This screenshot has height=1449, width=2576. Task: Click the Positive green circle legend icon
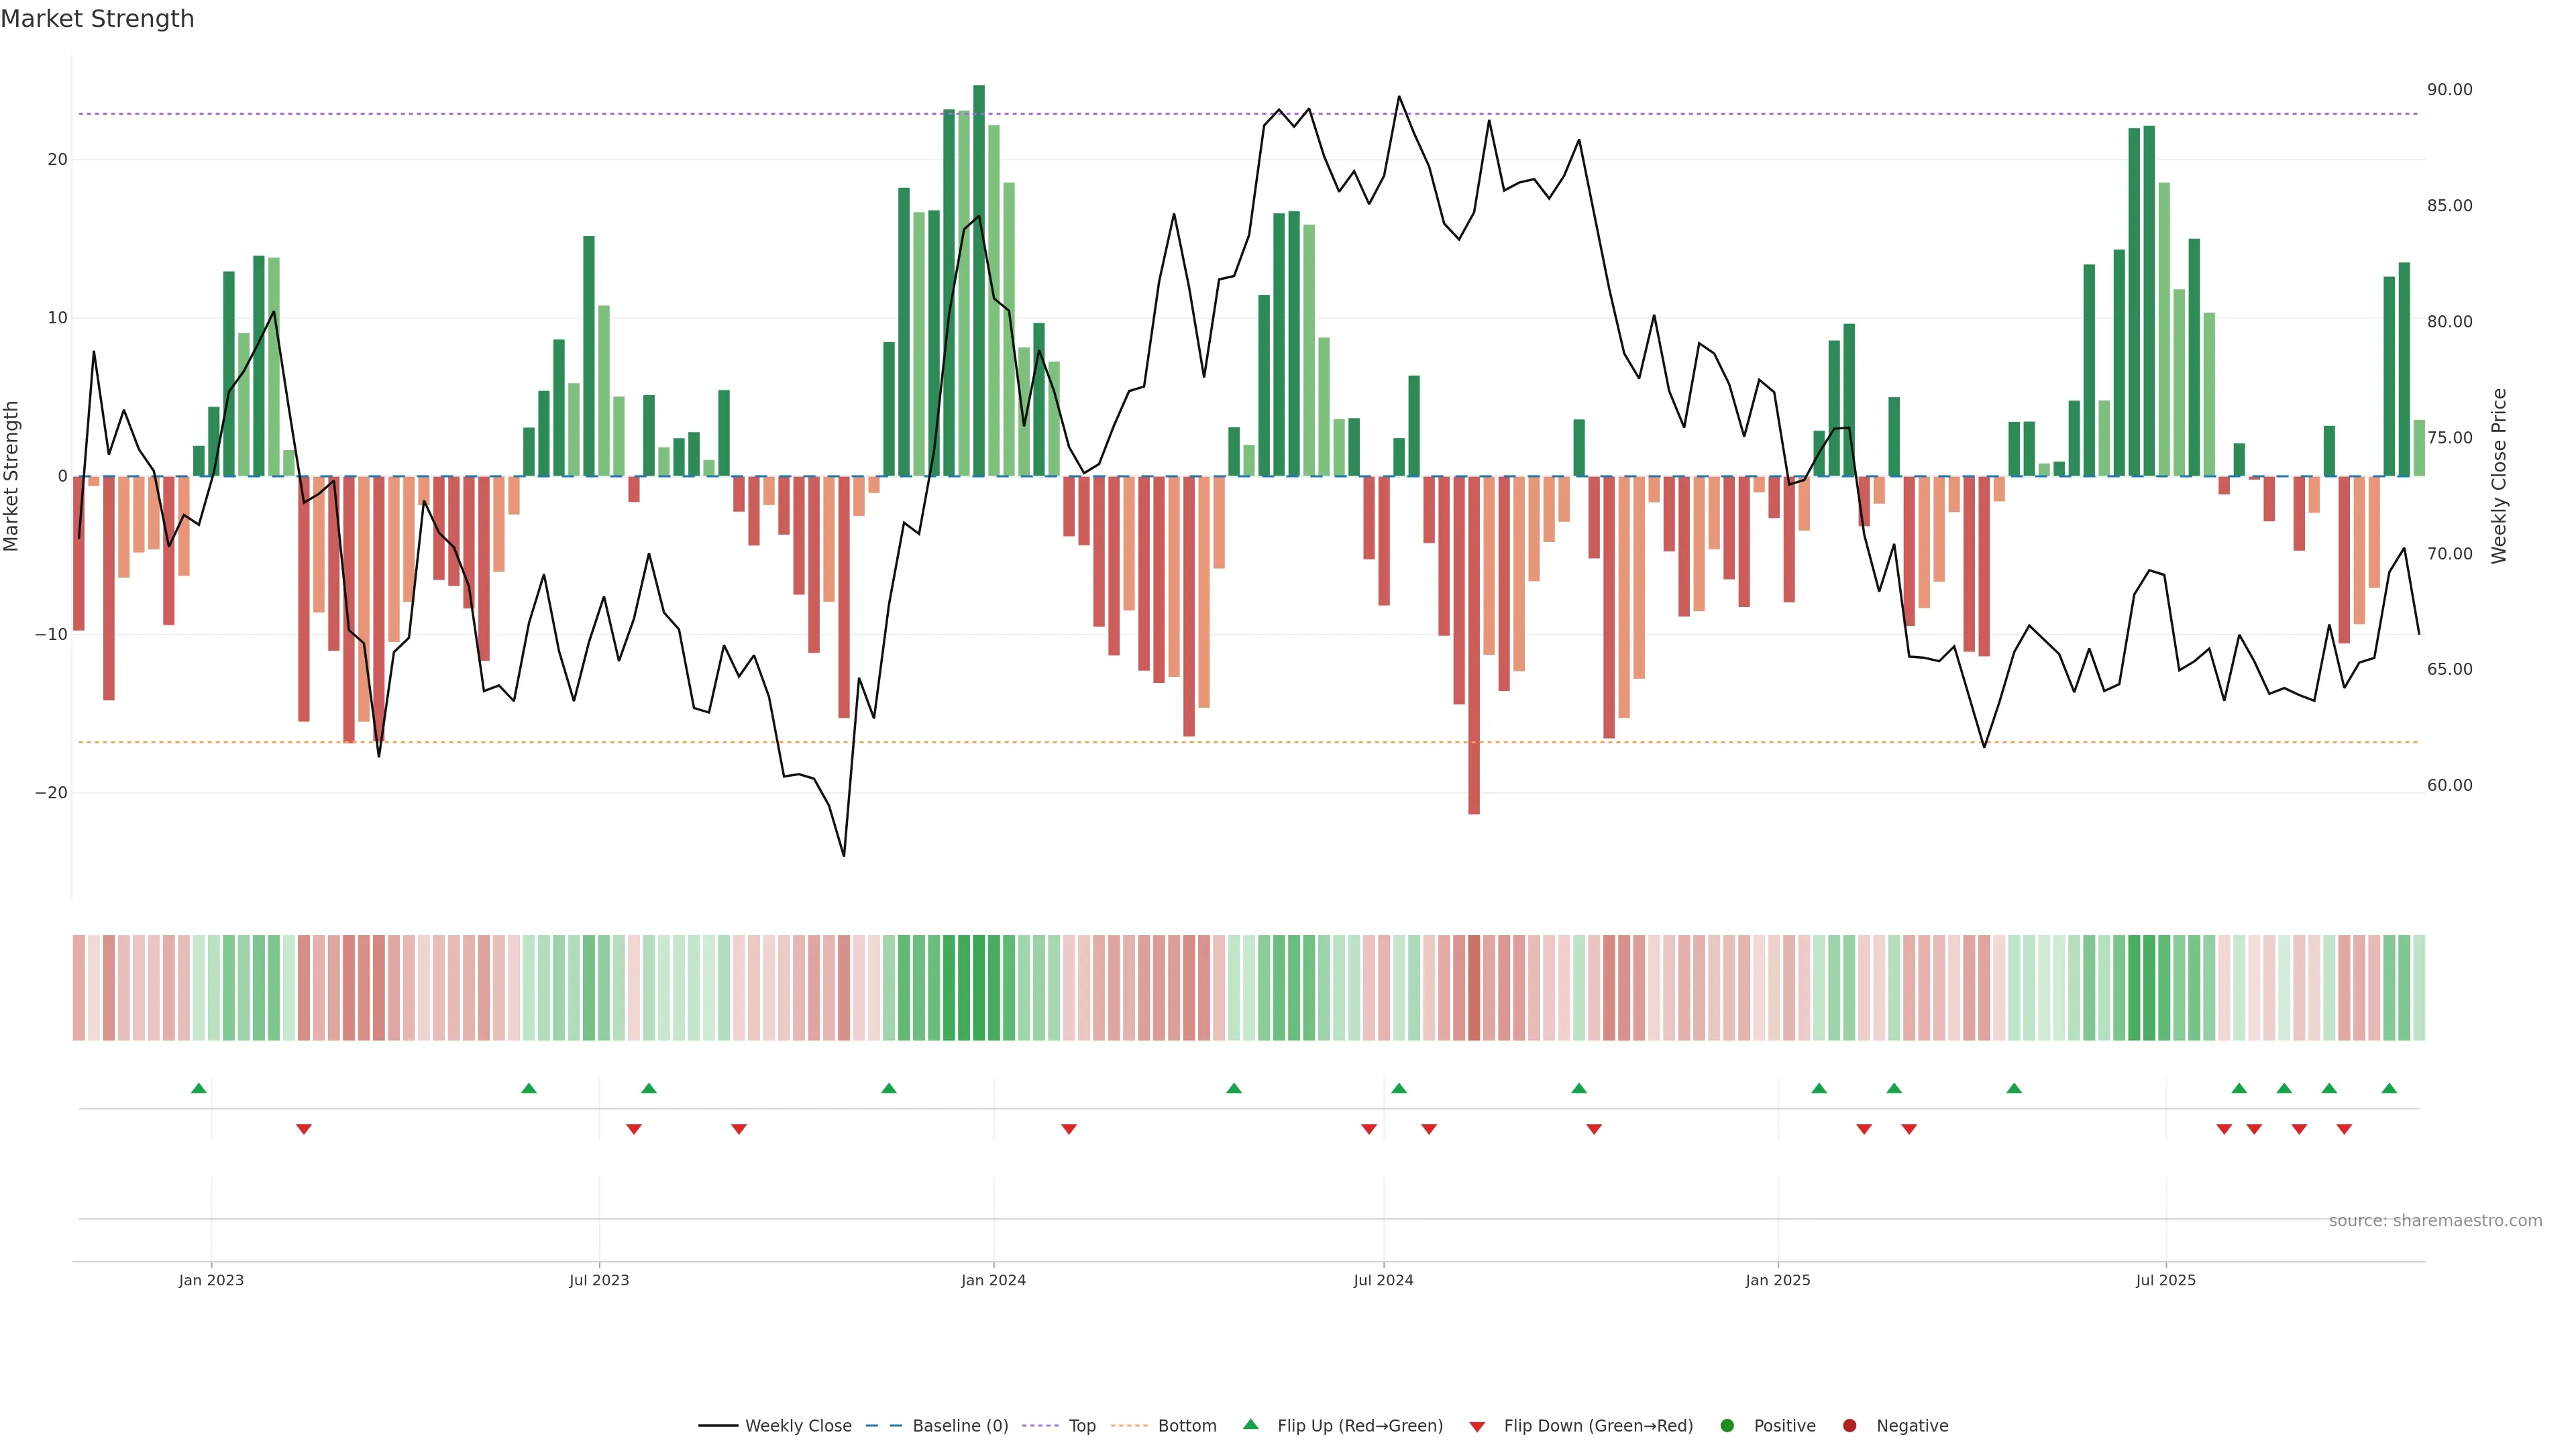click(1727, 1426)
